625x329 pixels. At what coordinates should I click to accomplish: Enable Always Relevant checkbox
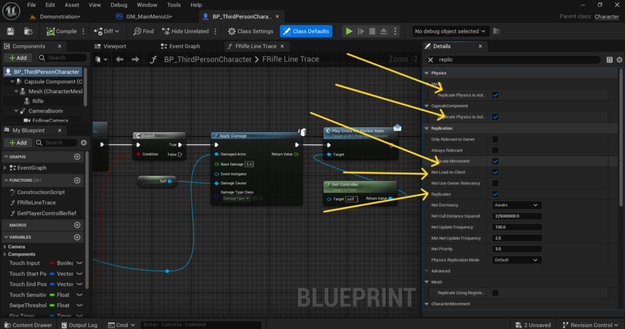pos(495,150)
